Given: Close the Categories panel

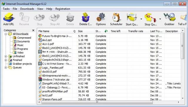Looking at the screenshot, I should click(x=33, y=30).
